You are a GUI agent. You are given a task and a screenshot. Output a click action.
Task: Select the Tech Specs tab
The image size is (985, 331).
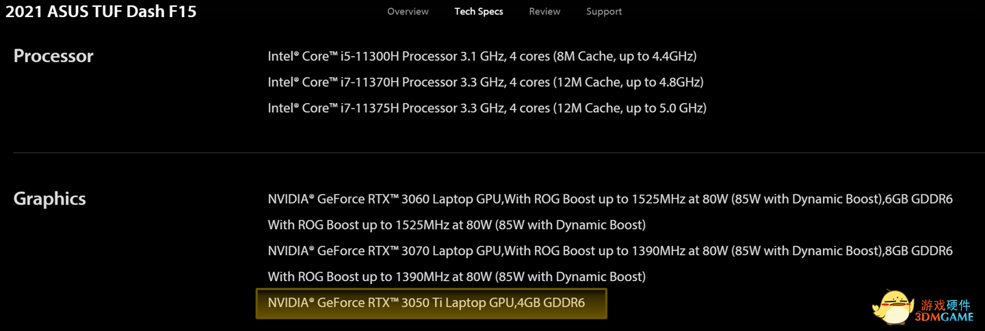479,12
